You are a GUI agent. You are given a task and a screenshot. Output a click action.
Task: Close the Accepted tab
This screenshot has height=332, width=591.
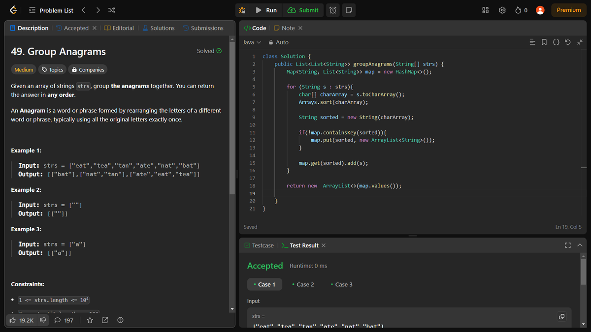[x=95, y=28]
